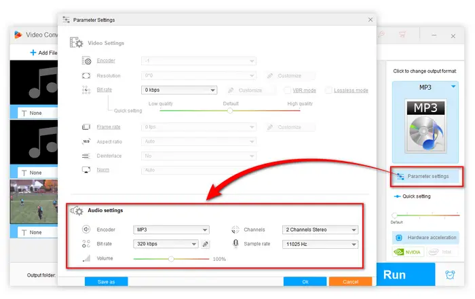
Task: Click the Run button
Action: (406, 275)
